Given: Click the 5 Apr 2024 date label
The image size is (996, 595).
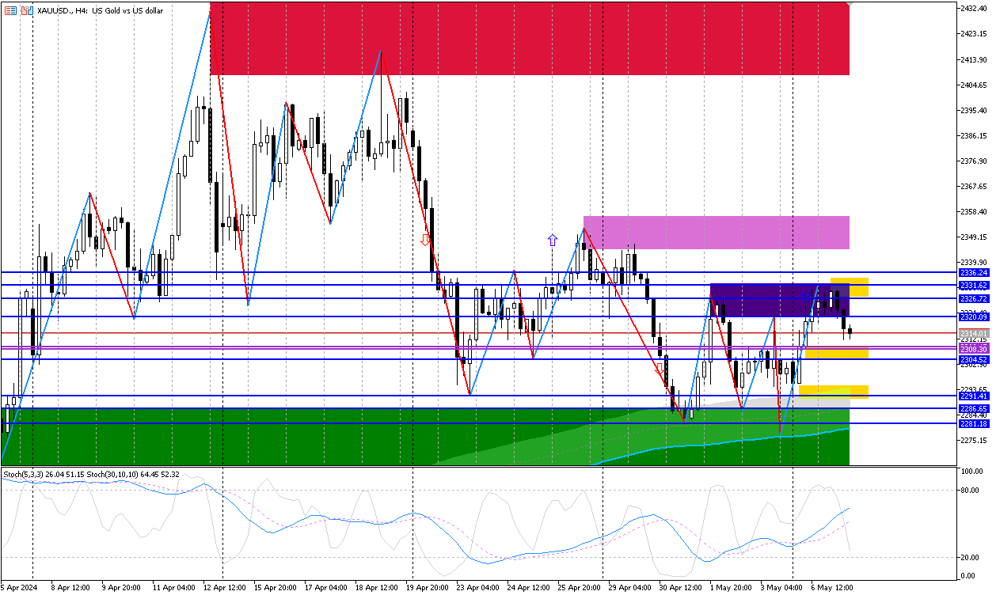Looking at the screenshot, I should tap(19, 588).
